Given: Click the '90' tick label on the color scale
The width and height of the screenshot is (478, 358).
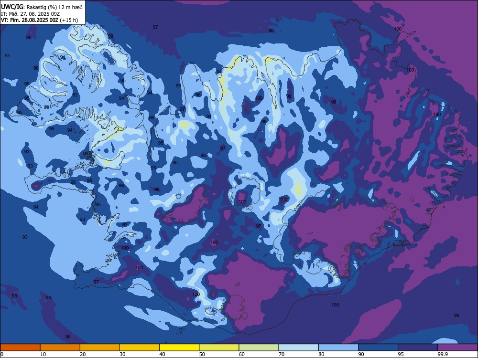Looking at the screenshot, I should tap(361, 354).
